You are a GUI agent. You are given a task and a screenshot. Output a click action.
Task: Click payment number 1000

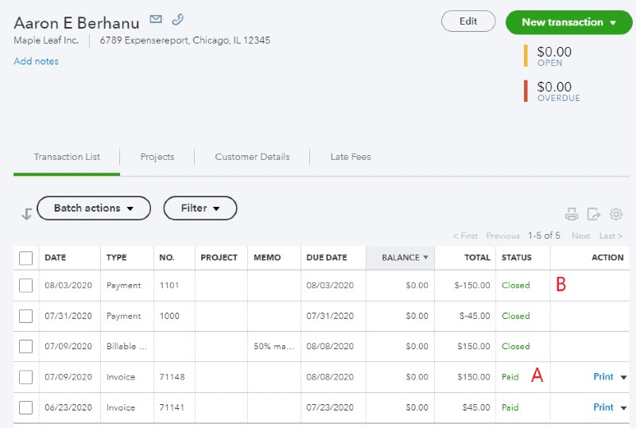pyautogui.click(x=169, y=316)
